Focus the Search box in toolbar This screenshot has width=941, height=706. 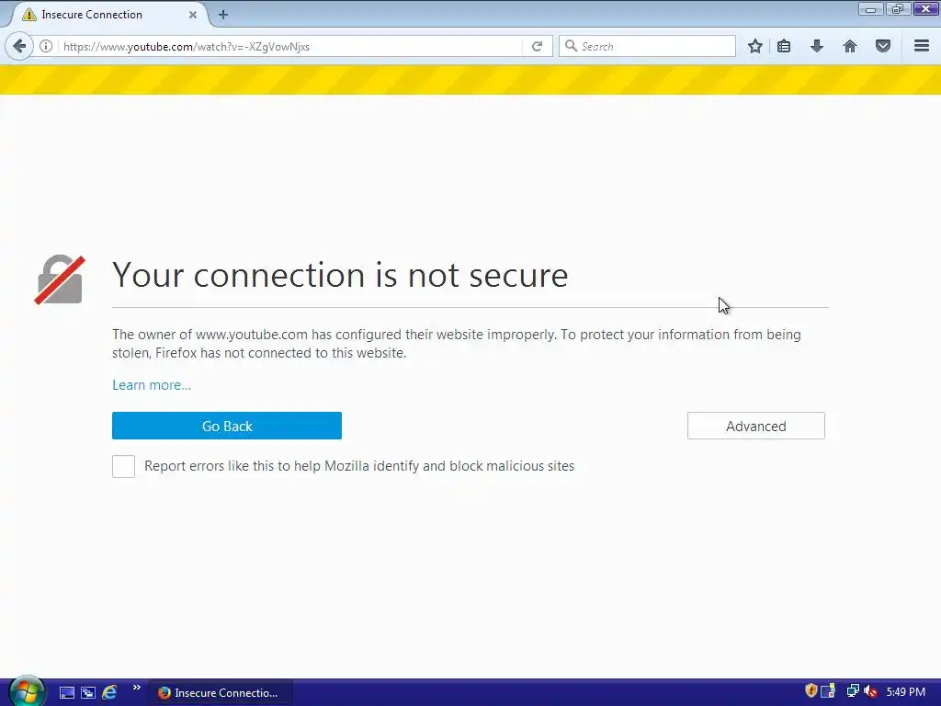(x=647, y=46)
